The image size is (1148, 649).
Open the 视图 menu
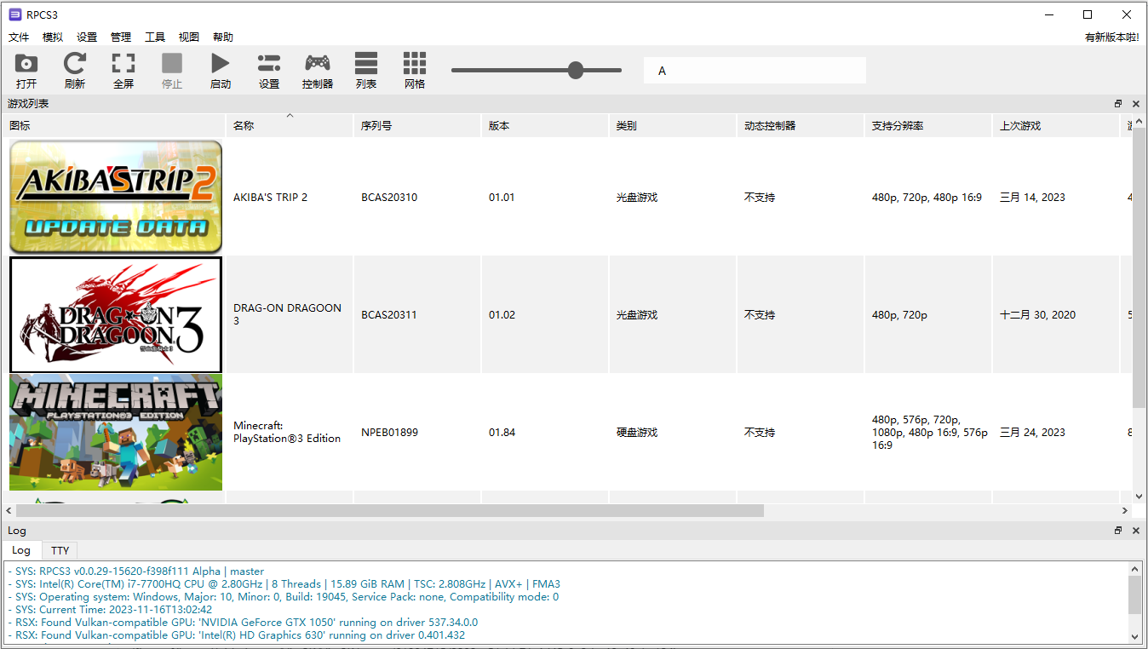click(189, 37)
